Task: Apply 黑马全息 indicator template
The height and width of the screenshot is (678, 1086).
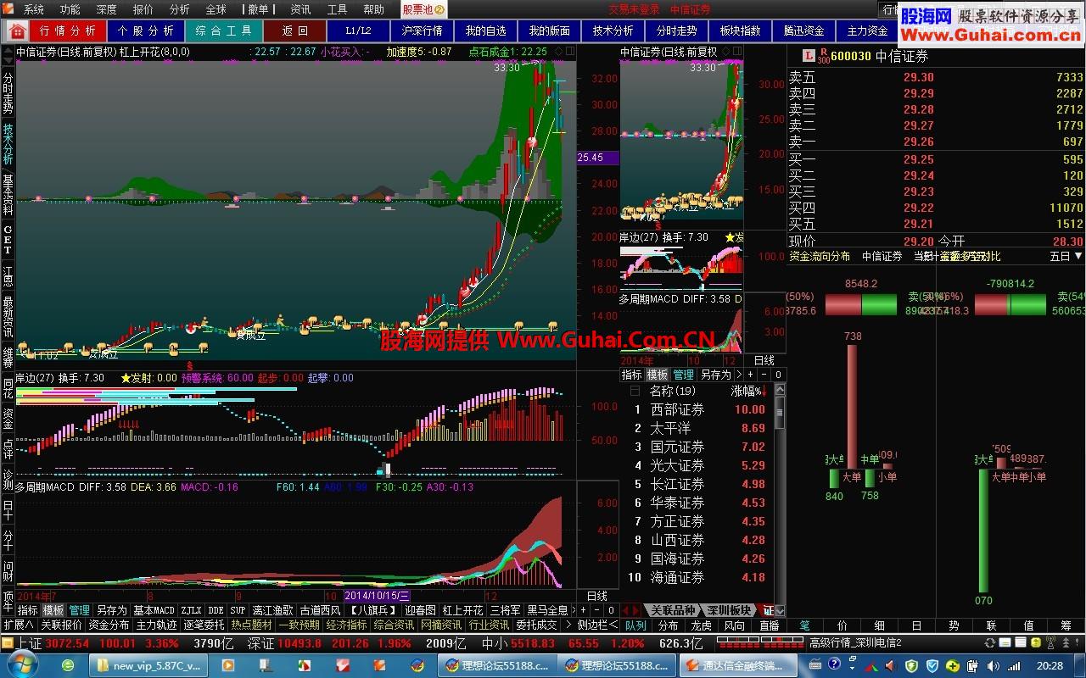Action: tap(547, 610)
